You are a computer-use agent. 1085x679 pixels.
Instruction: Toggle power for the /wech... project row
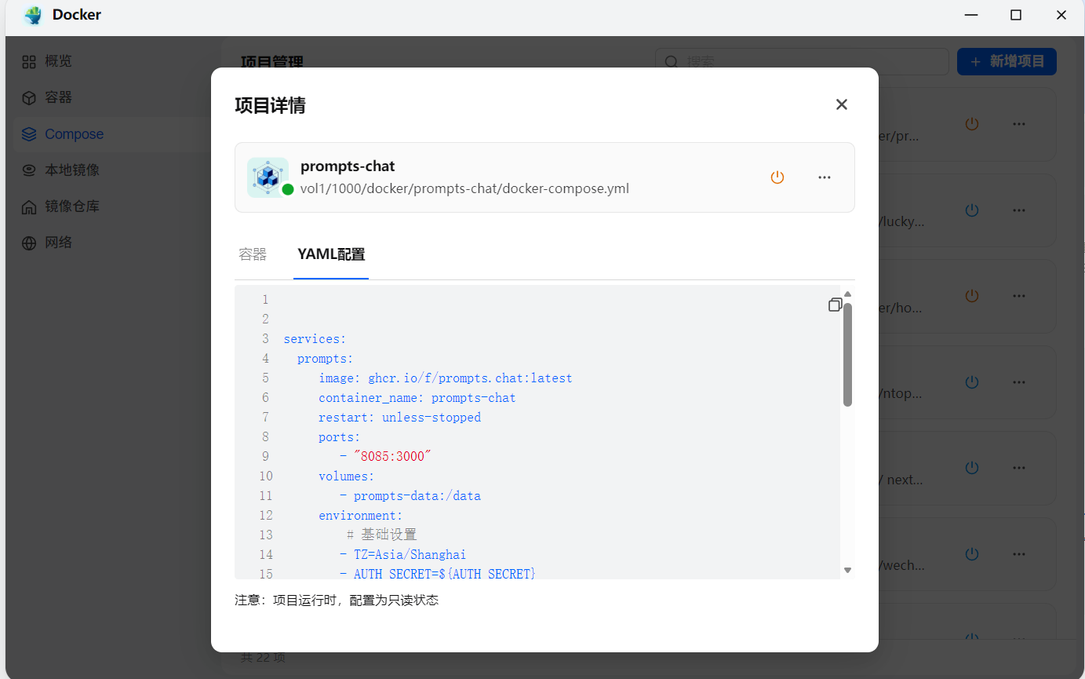pos(972,554)
